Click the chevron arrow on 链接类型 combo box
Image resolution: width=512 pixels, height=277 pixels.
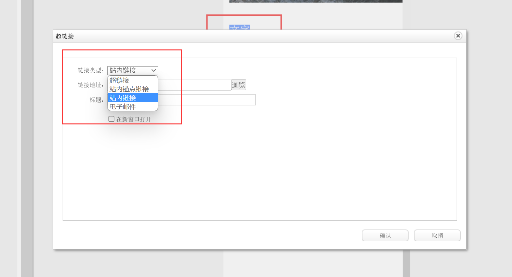pyautogui.click(x=153, y=70)
